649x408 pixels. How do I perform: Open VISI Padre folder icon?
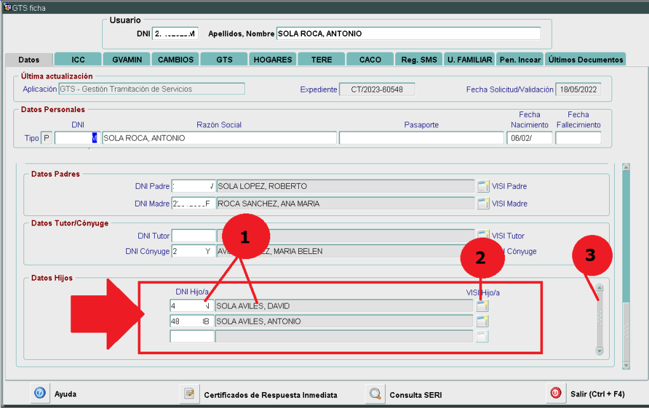coord(483,186)
